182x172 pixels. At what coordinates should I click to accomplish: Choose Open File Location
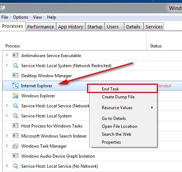123,126
